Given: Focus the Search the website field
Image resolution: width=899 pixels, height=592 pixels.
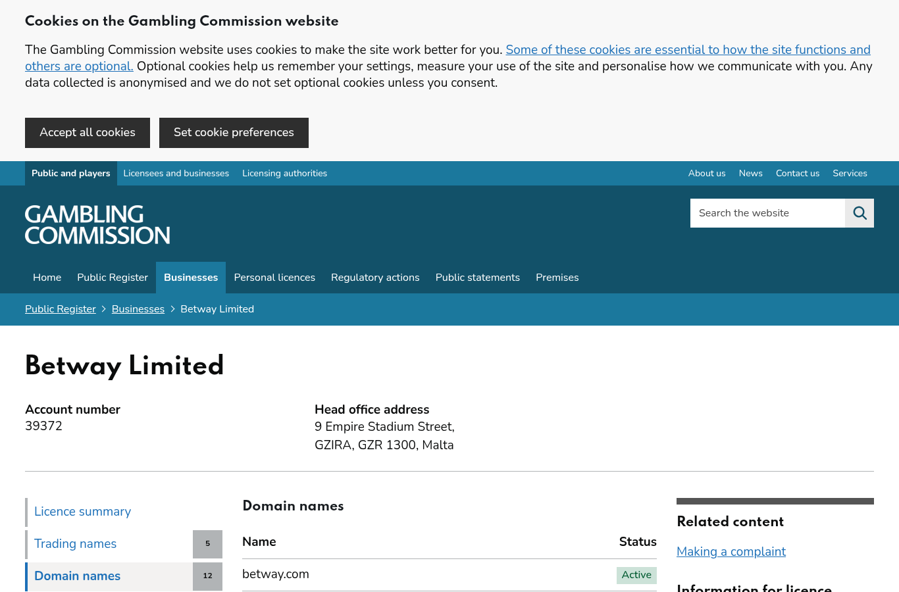Looking at the screenshot, I should [767, 213].
